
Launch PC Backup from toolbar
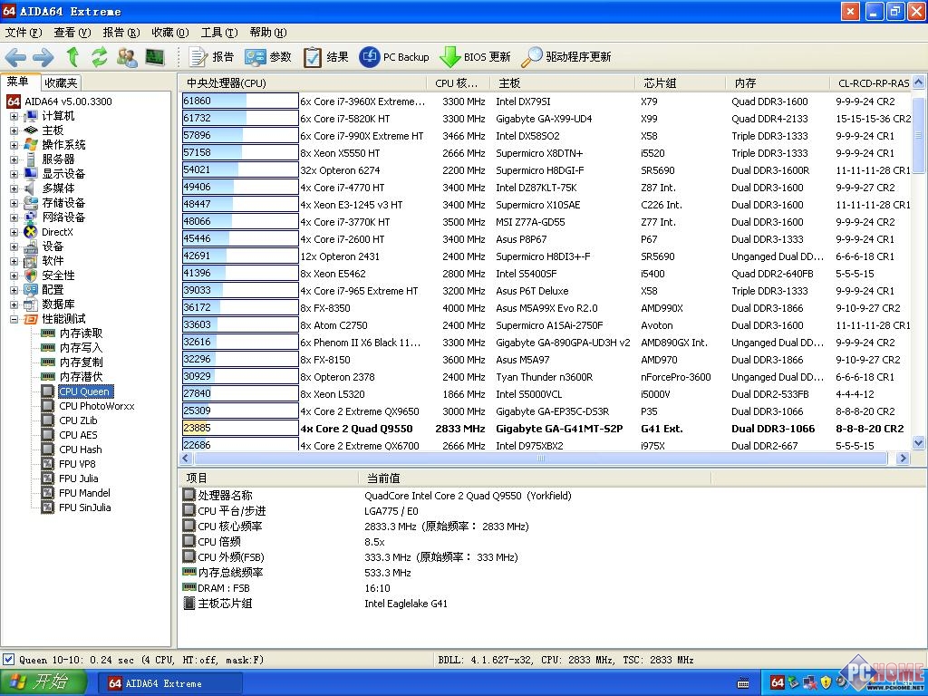click(394, 57)
